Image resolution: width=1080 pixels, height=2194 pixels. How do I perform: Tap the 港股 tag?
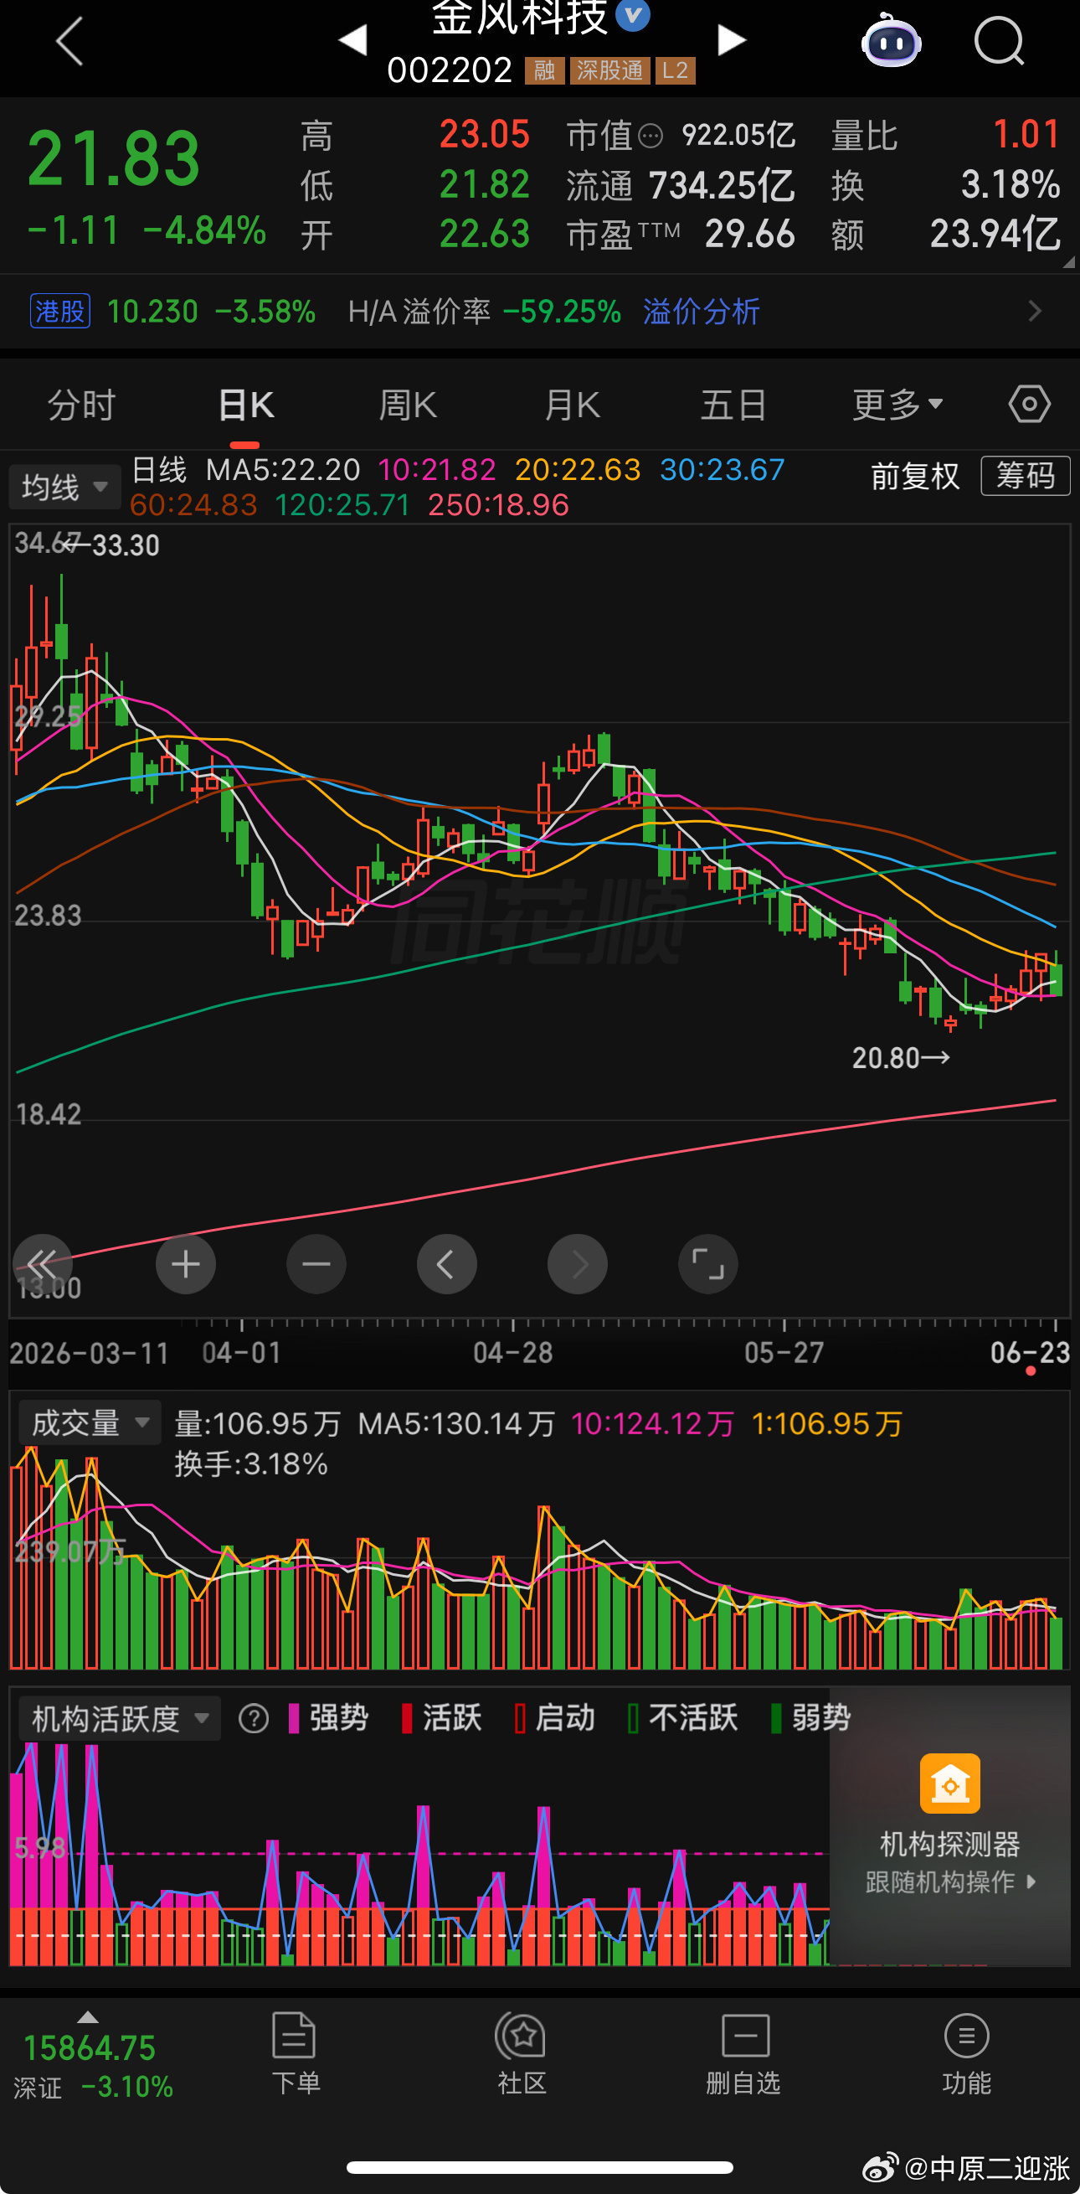pos(59,311)
